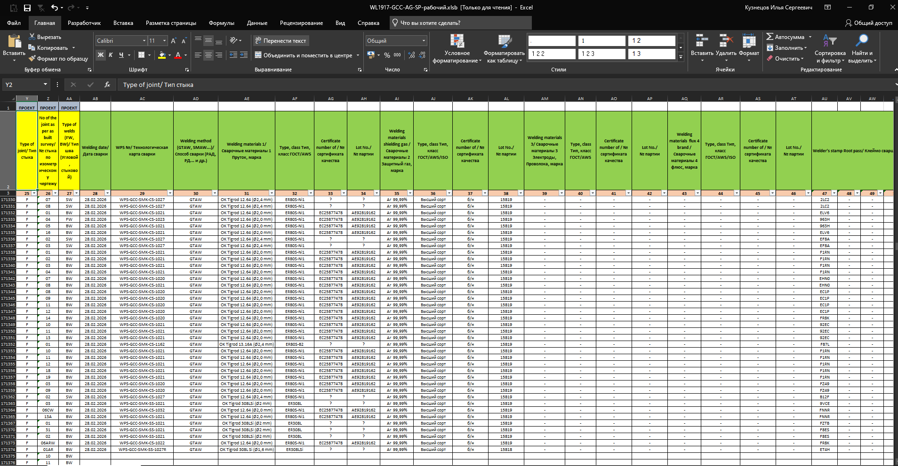Click the increase font size icon
Screen dimensions: 898x466
173,41
